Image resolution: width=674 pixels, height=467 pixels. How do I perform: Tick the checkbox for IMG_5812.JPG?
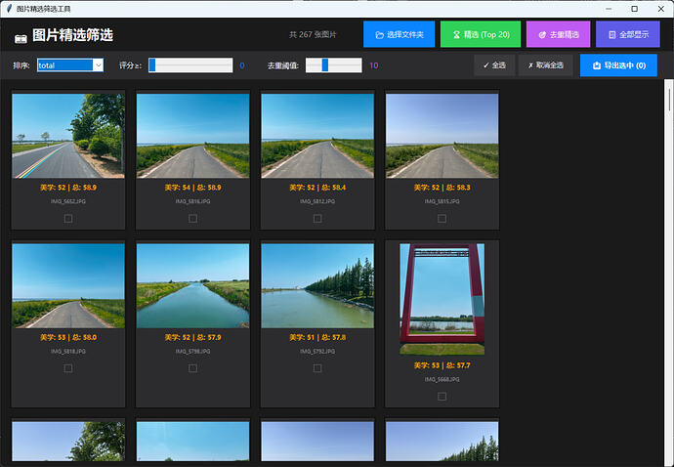317,219
